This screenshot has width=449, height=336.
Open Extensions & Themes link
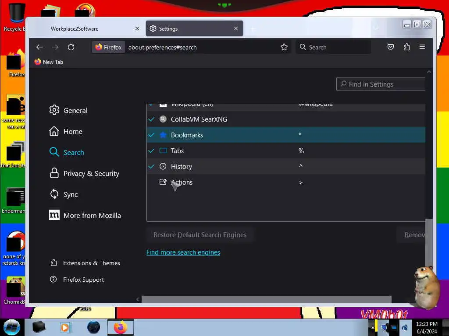coord(85,263)
